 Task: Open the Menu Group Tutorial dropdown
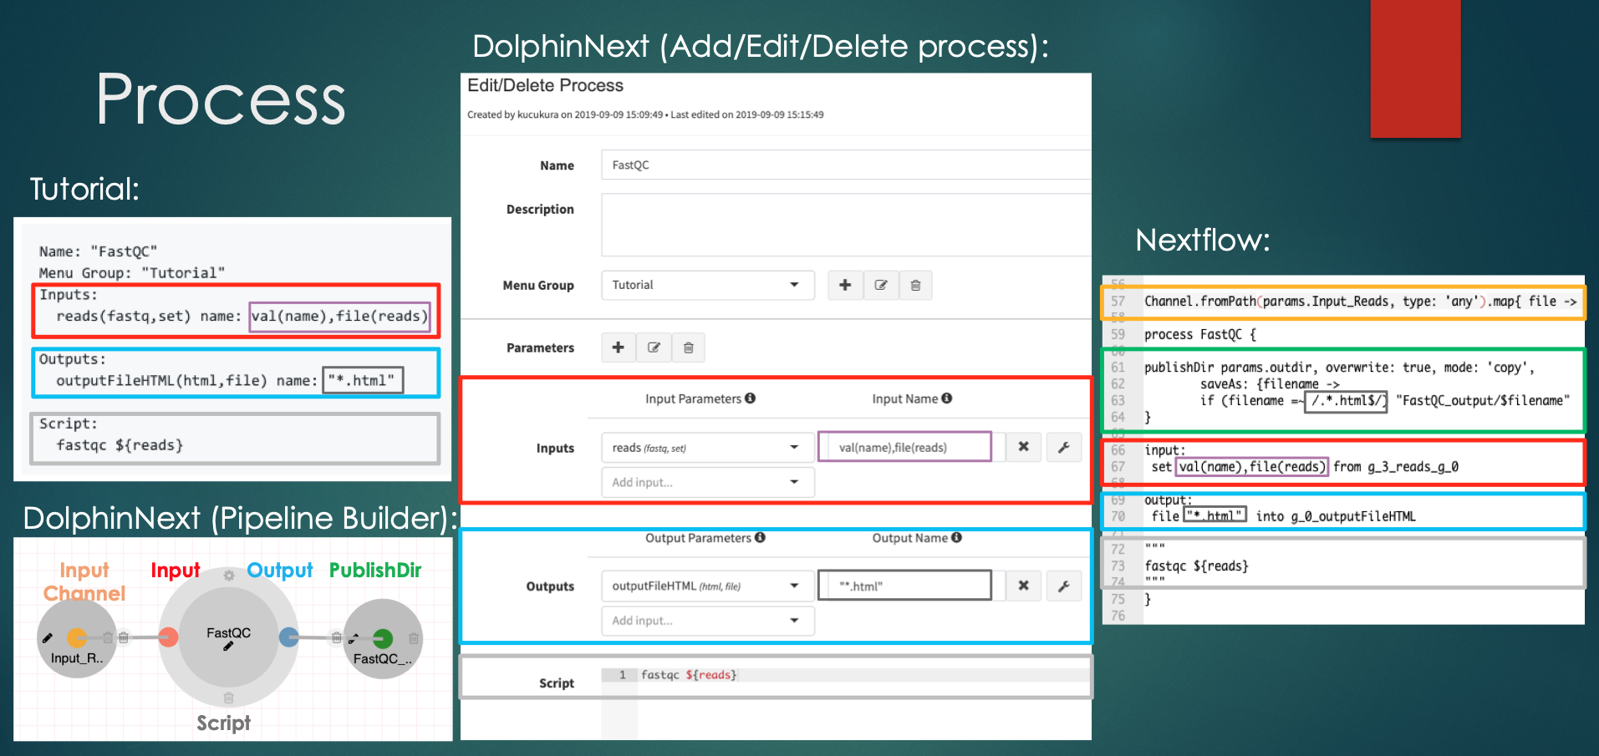point(707,285)
